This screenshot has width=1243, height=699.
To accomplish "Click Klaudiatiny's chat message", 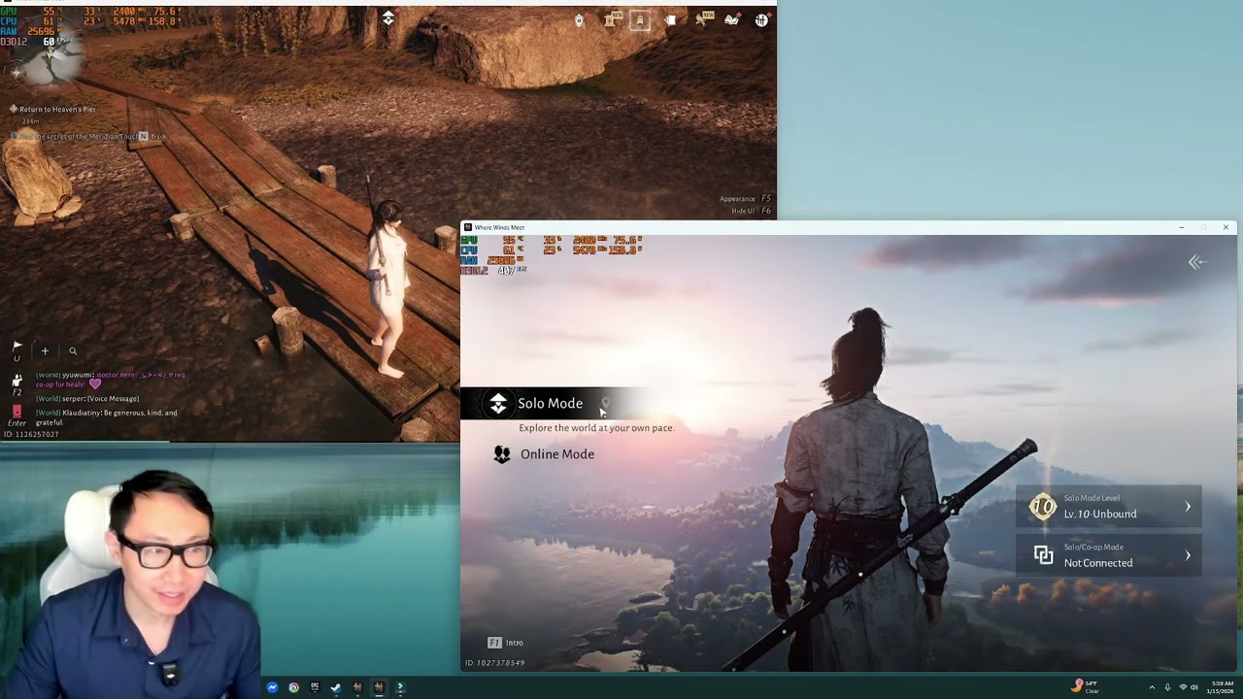I will click(x=107, y=417).
